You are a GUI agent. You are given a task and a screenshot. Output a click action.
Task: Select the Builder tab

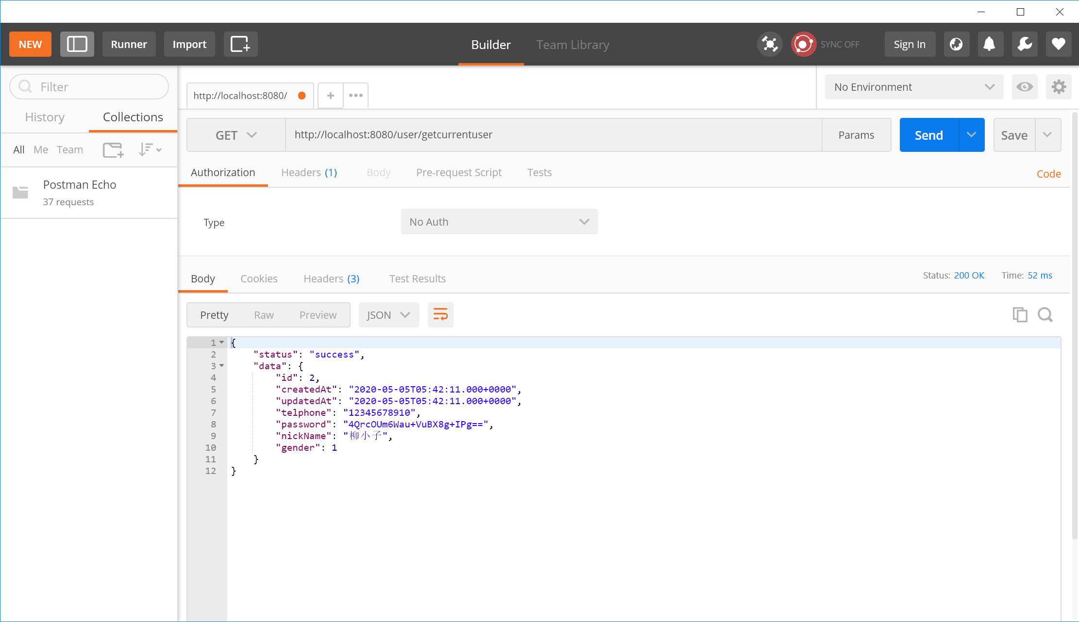point(491,45)
